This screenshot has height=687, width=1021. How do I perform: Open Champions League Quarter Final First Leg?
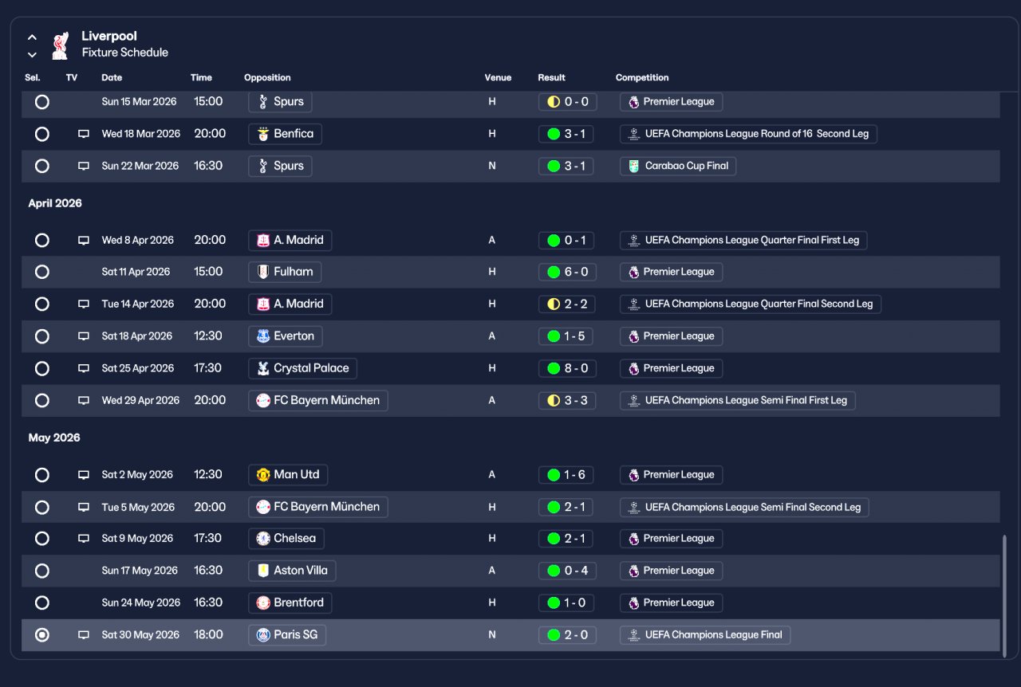pyautogui.click(x=743, y=240)
